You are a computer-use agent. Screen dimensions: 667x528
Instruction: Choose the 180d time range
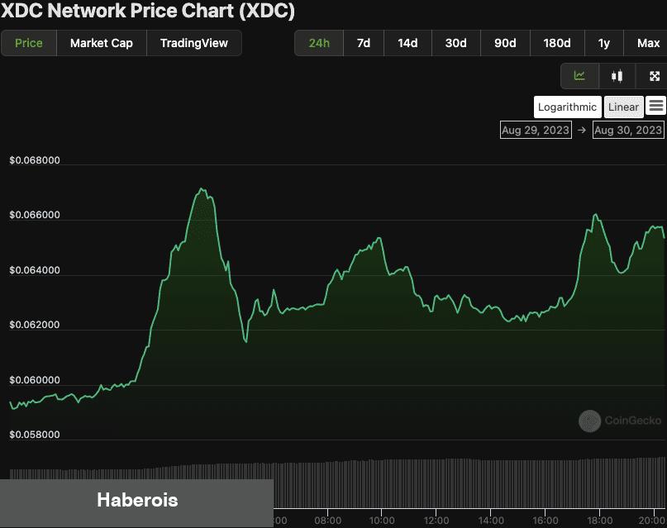point(557,43)
